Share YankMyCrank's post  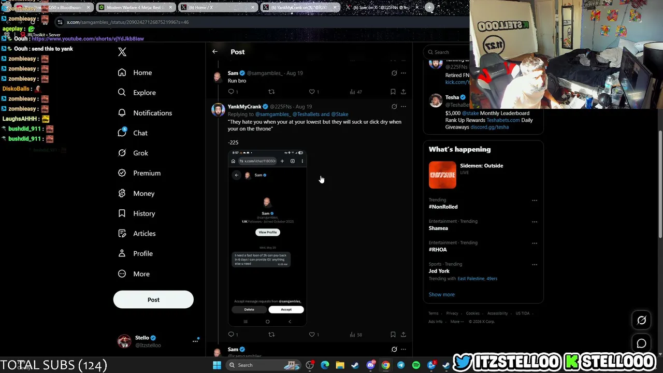(403, 335)
